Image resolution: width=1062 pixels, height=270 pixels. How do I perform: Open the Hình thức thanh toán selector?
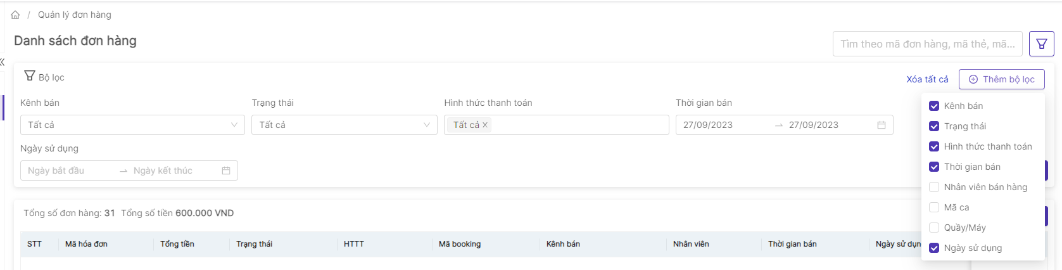point(576,125)
